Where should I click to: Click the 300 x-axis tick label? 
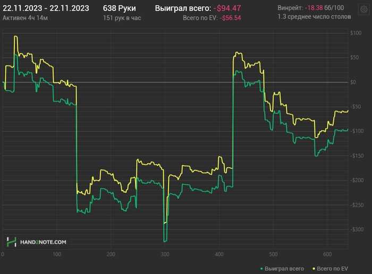click(x=165, y=254)
